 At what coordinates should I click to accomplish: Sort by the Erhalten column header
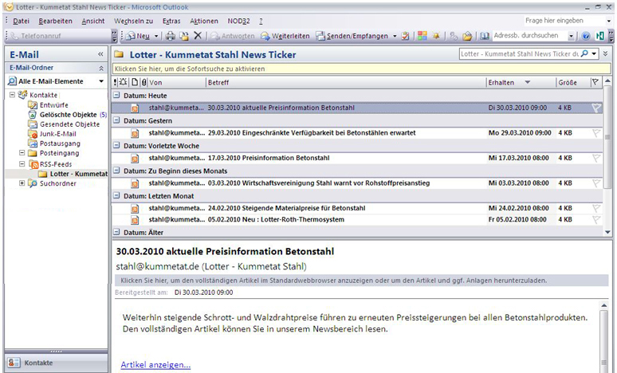pos(521,83)
